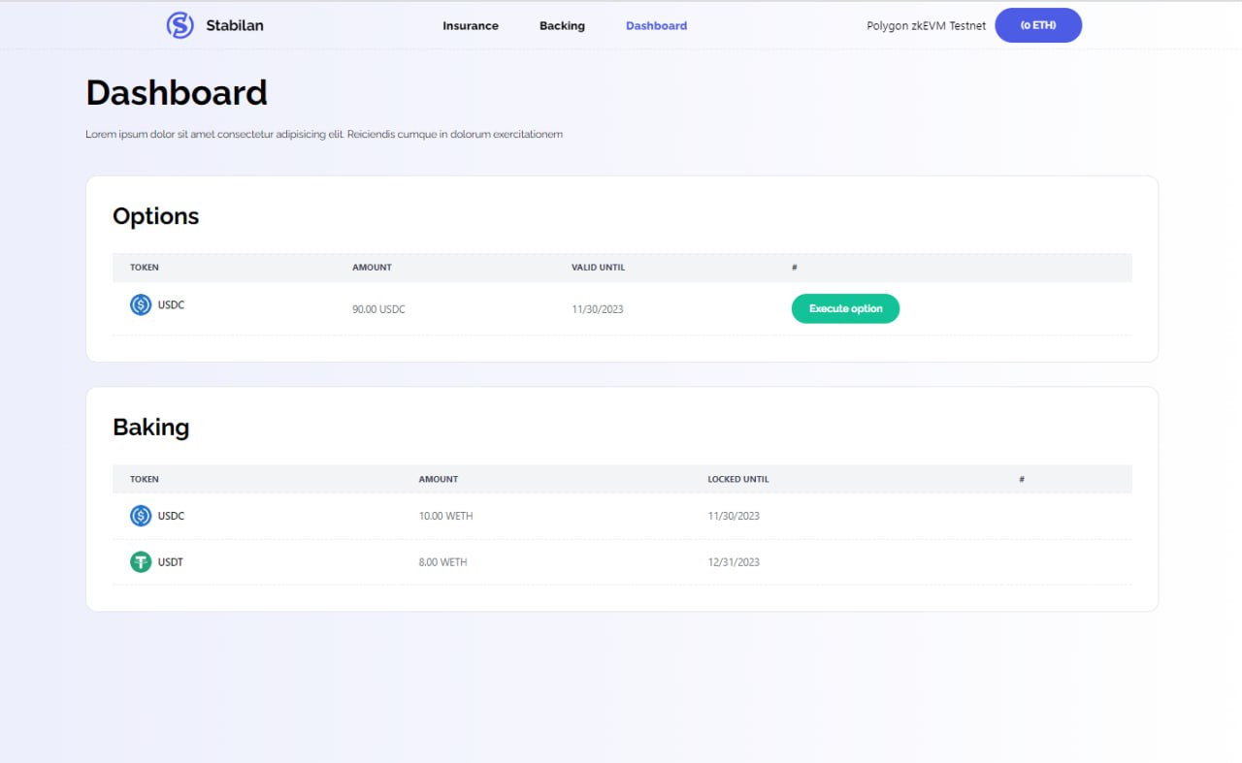Viewport: 1242px width, 763px height.
Task: Click the Options section heading
Action: tap(155, 216)
